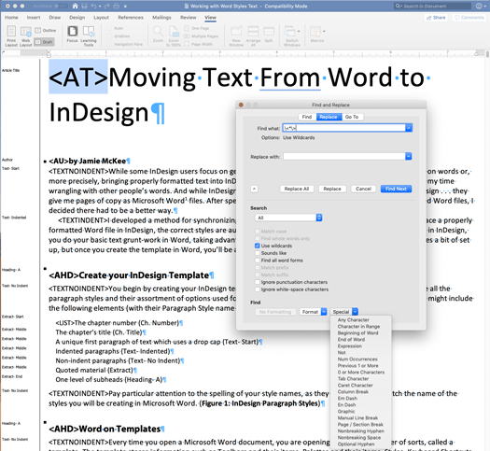Click the Save icon in title bar
The height and width of the screenshot is (451, 490).
click(84, 6)
